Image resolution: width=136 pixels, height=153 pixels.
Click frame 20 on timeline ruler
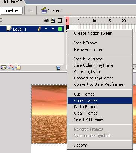124,21
